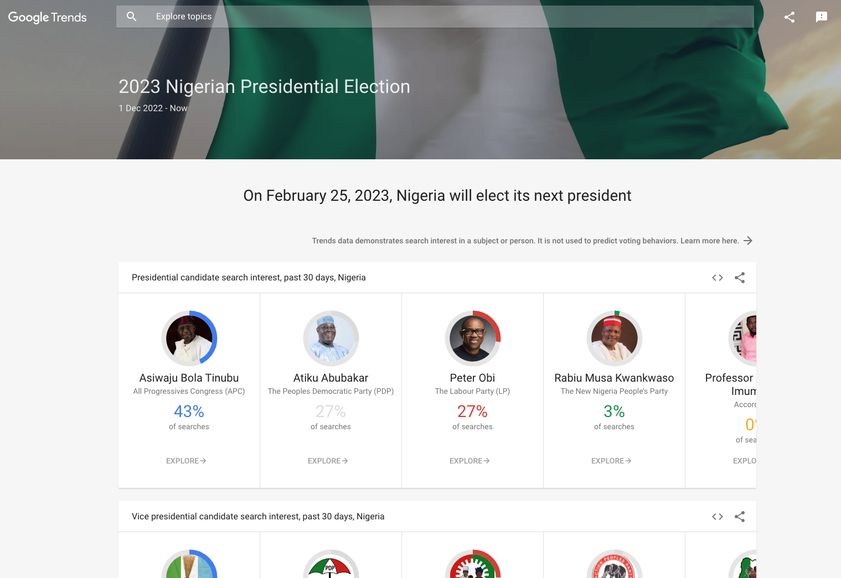Screen dimensions: 841x578
Task: Open embed code for vice presidential card
Action: pyautogui.click(x=718, y=517)
